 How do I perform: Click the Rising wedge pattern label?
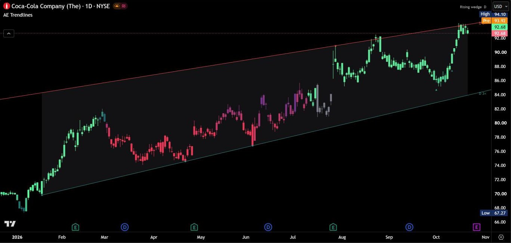coord(470,7)
